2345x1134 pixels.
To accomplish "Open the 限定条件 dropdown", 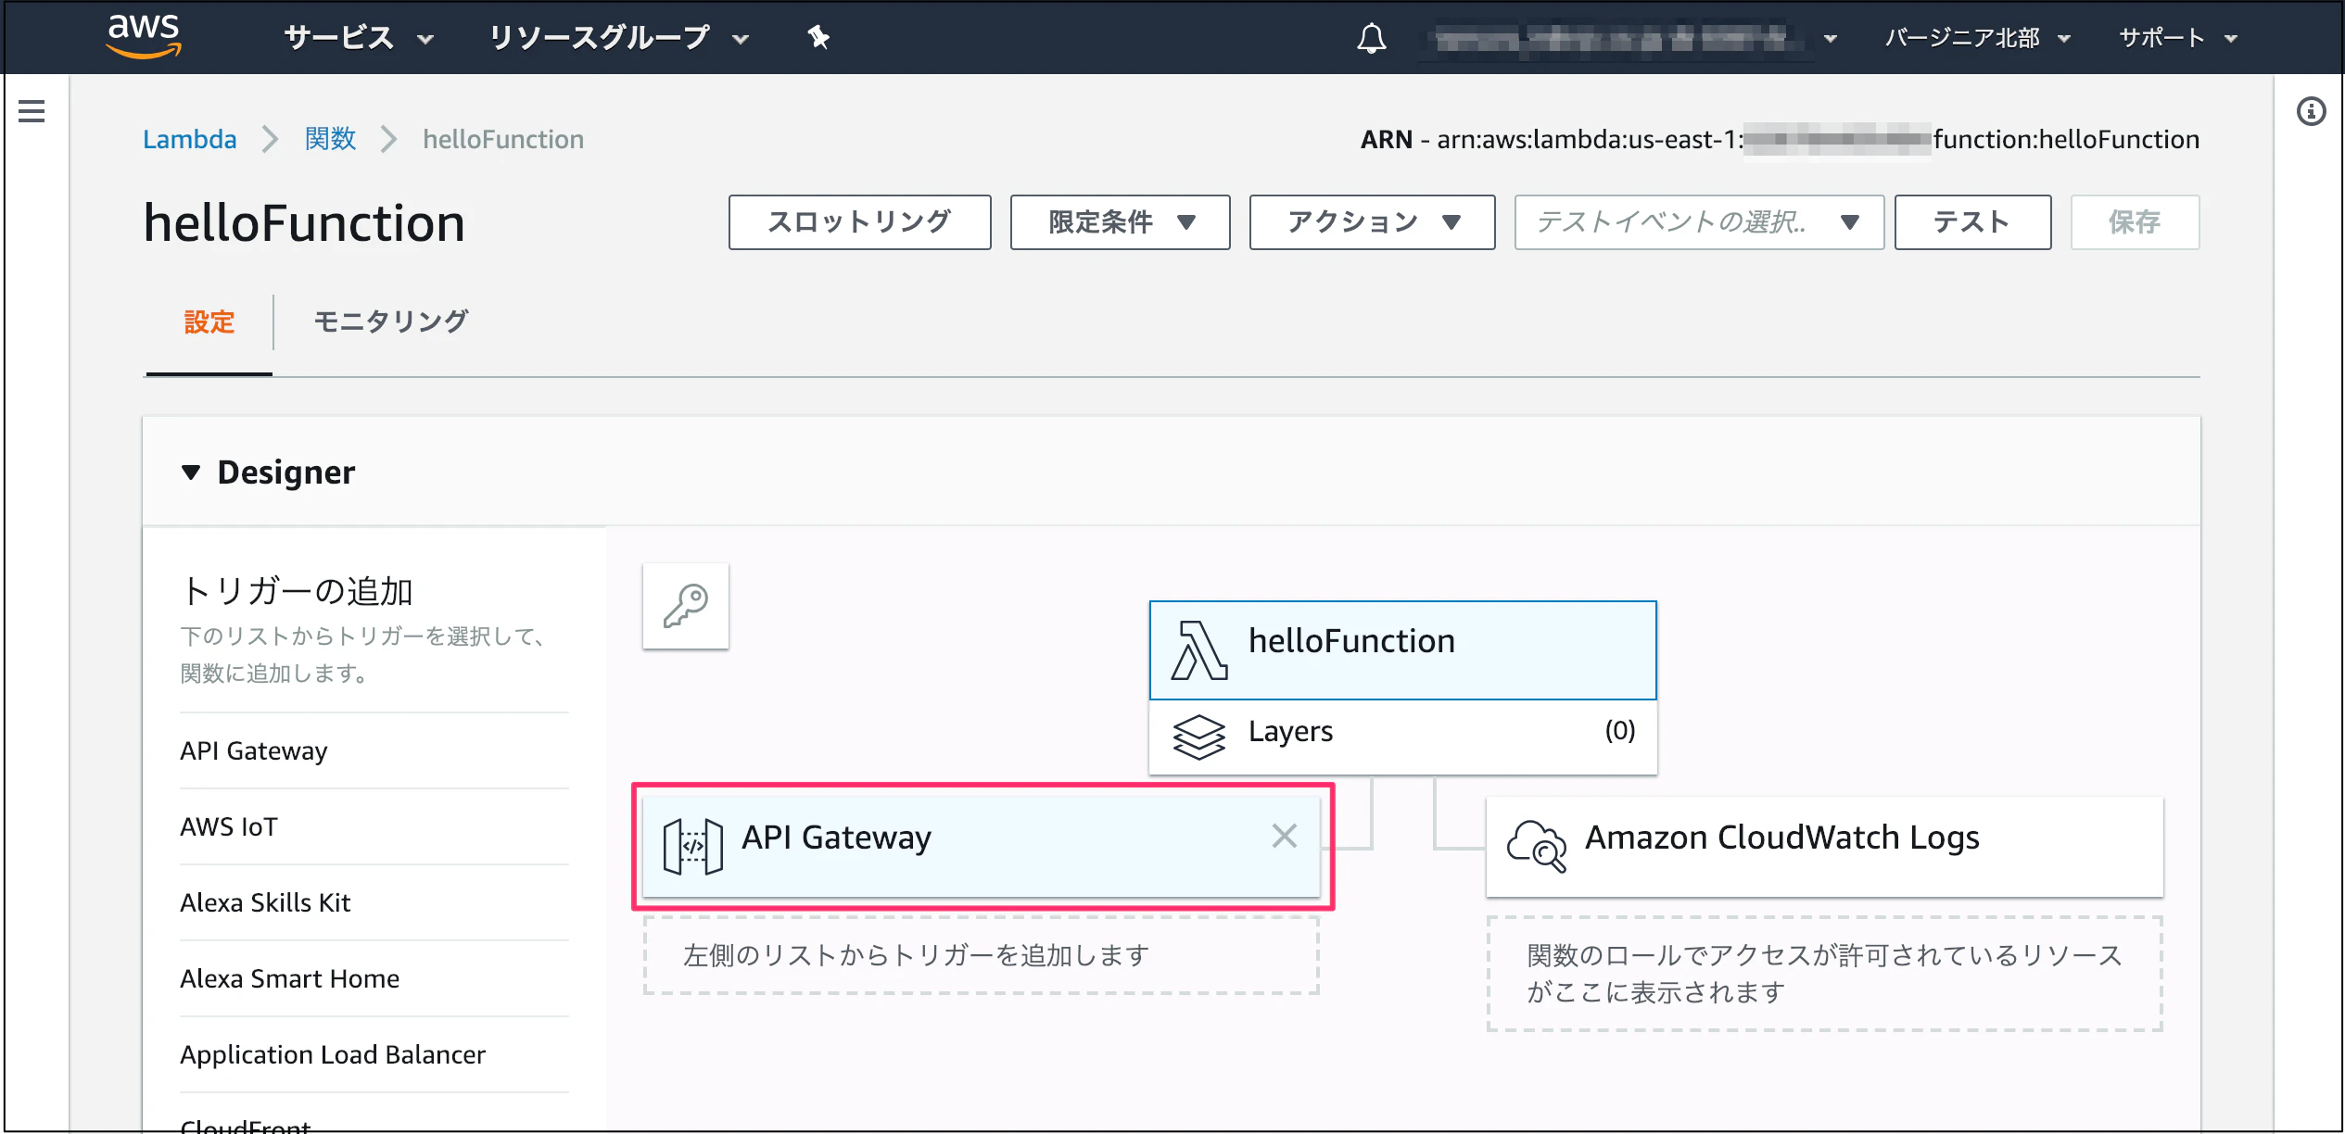I will tap(1120, 222).
